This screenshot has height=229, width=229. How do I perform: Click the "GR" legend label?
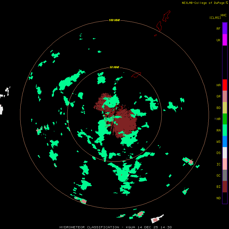[219, 96]
